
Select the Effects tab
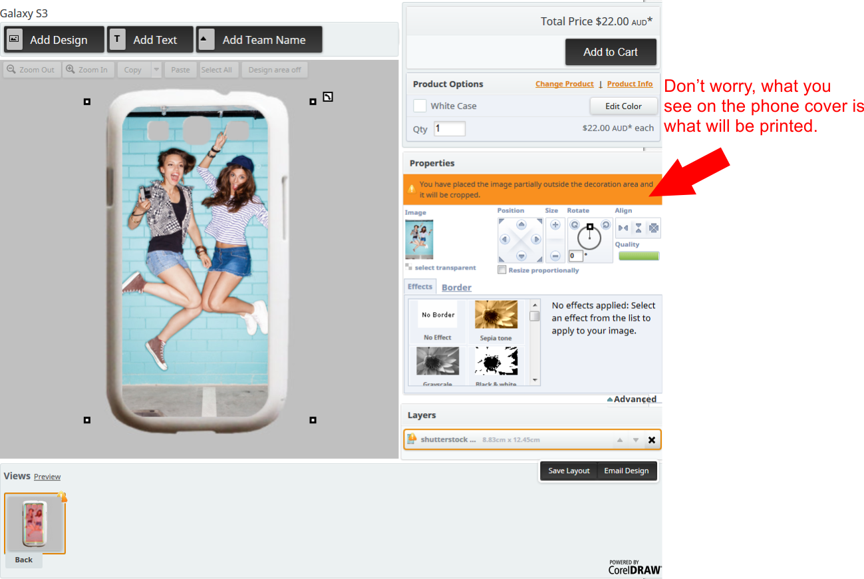(x=420, y=287)
